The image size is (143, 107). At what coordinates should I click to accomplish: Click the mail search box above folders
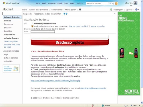click(x=12, y=13)
